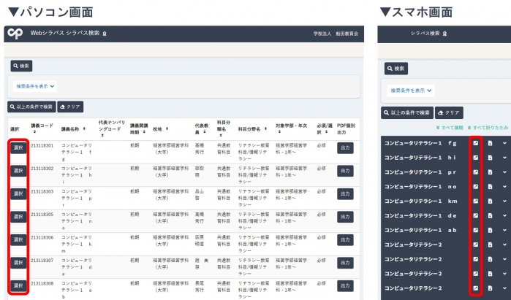Open the select icon for コンピュータリテラシー1 fg row
This screenshot has height=300, width=511.
click(x=475, y=143)
